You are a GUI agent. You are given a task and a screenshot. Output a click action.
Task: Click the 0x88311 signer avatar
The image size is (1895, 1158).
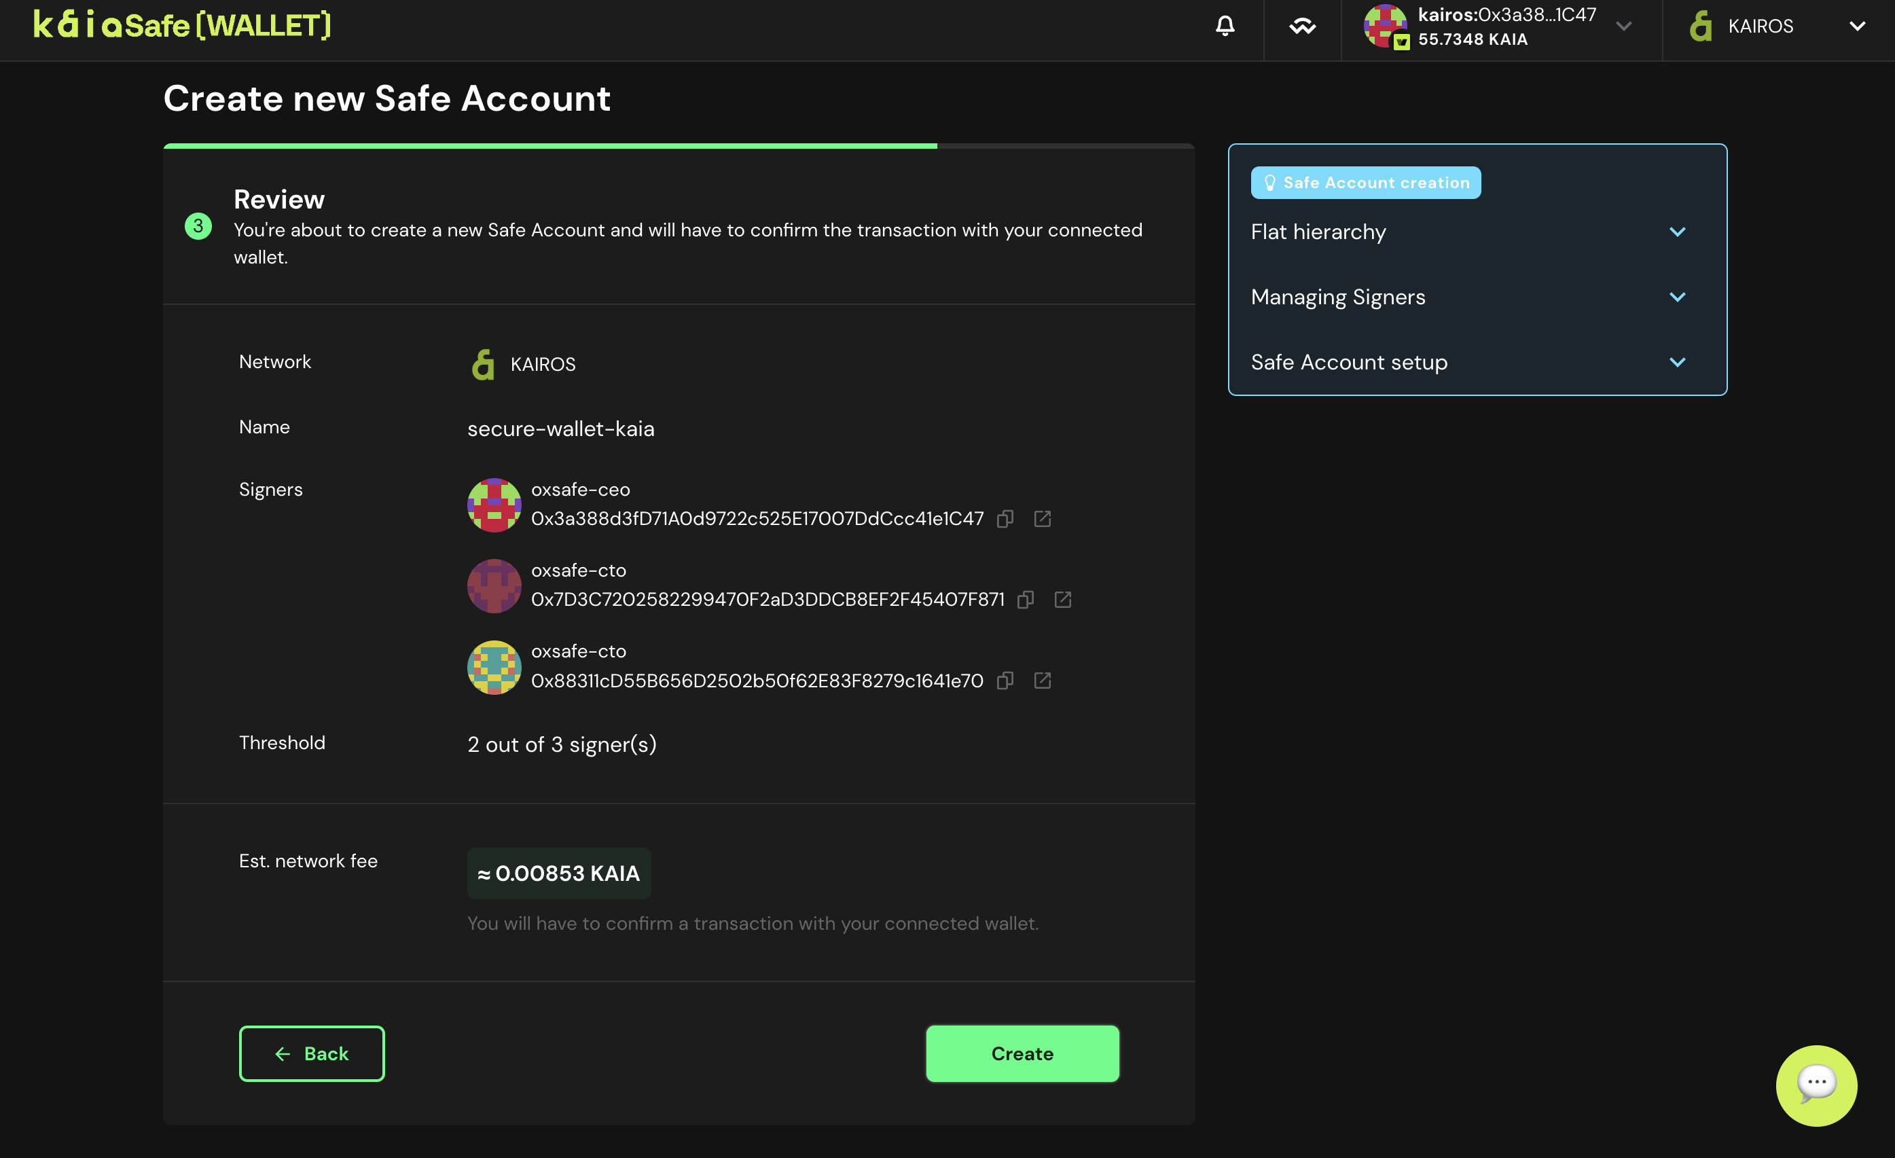(494, 667)
